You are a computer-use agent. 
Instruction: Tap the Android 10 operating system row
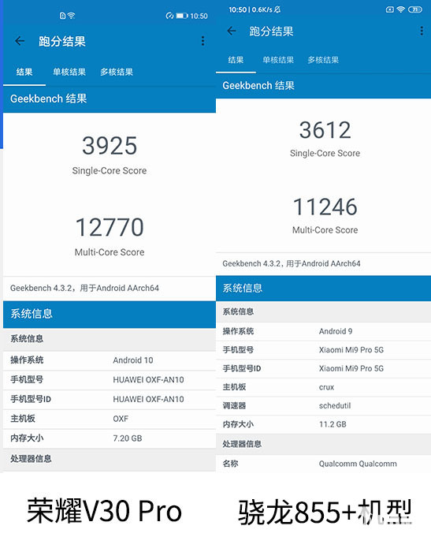[110, 360]
